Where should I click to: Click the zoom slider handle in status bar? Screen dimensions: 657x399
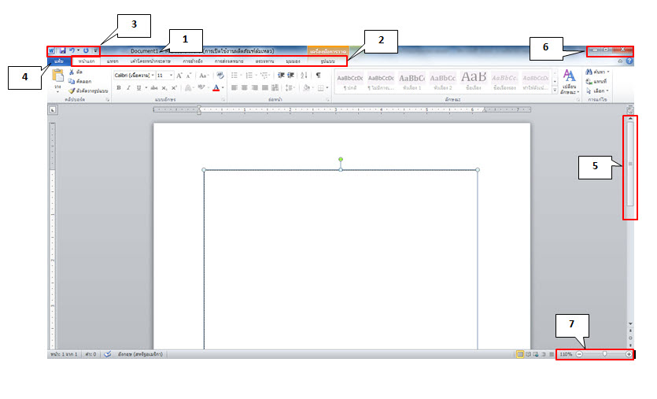click(604, 355)
